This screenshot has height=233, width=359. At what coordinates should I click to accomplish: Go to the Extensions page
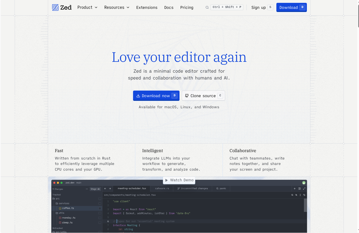tap(147, 7)
